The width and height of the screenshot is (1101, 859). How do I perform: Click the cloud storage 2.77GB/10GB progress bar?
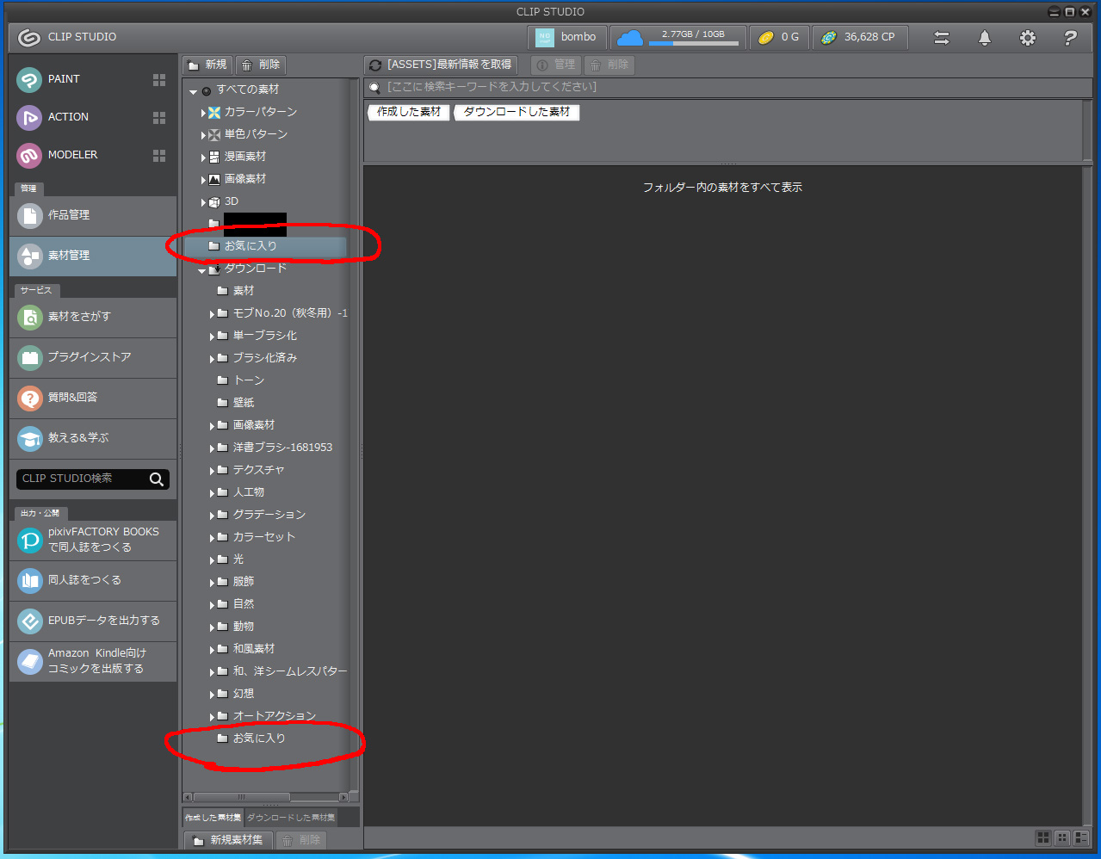[693, 42]
